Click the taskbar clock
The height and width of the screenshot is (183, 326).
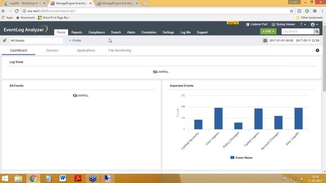(x=315, y=178)
